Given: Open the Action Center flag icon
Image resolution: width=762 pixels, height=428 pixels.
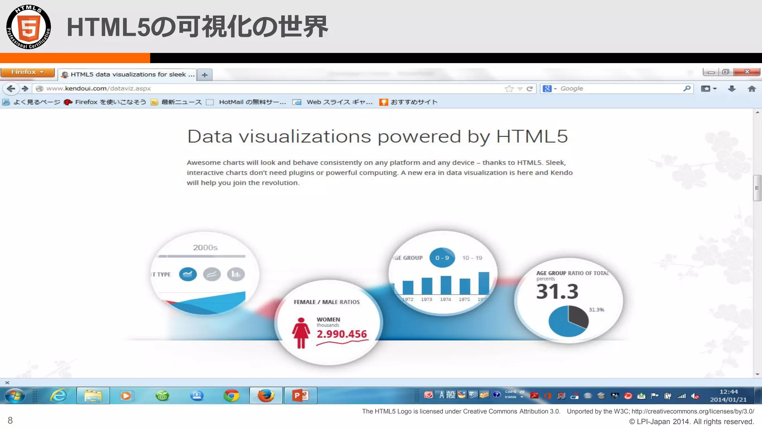Looking at the screenshot, I should [654, 396].
